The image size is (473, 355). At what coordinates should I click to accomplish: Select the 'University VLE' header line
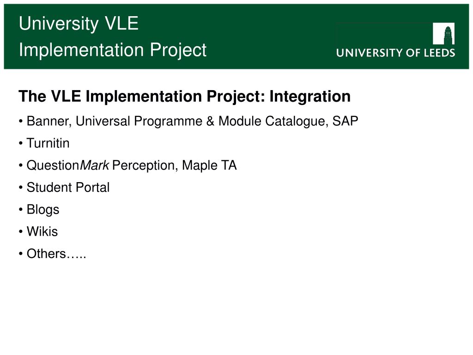coord(79,23)
